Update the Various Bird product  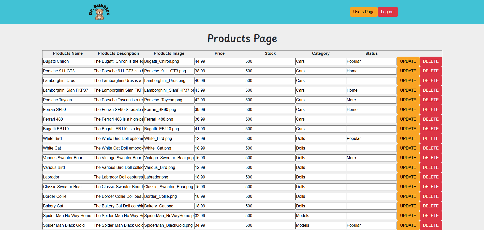pos(408,167)
